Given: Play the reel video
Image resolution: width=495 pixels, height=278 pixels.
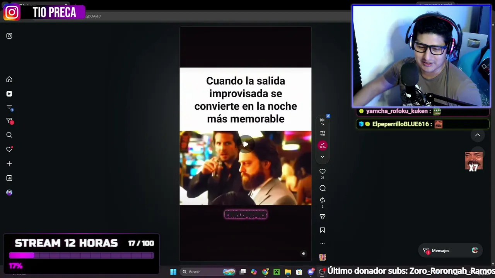Looking at the screenshot, I should click(246, 144).
